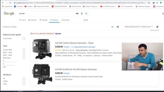
Task: Open SJCAM Carbon Aksiyon Kamerası title
Action: click(x=74, y=43)
